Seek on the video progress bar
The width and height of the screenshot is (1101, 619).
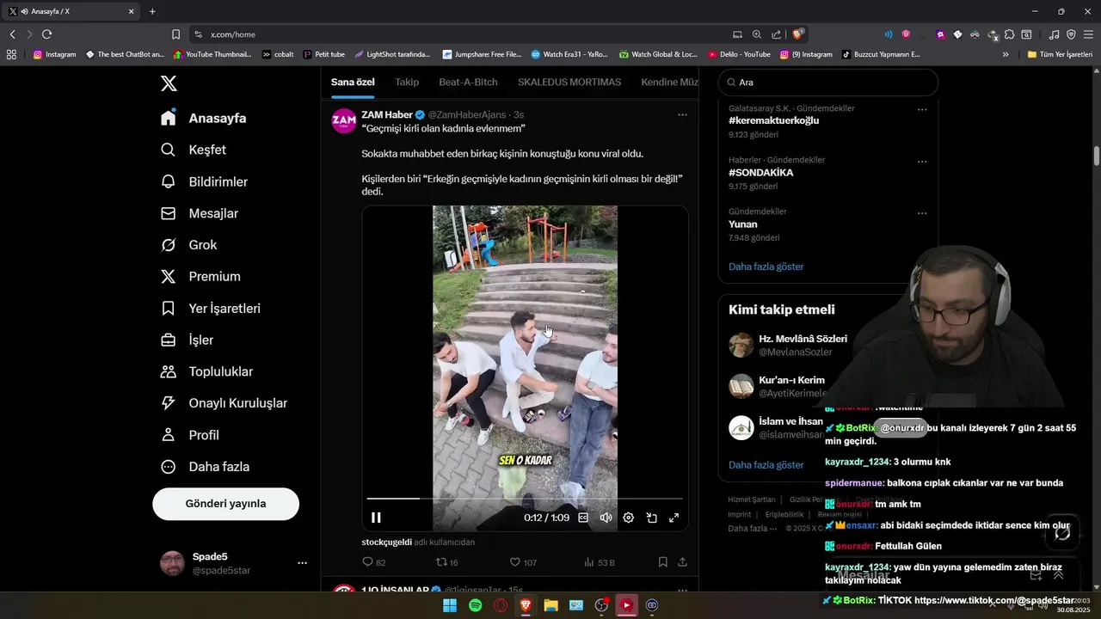(525, 499)
